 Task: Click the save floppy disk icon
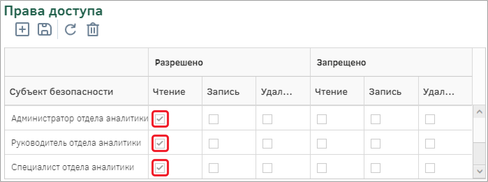[45, 29]
